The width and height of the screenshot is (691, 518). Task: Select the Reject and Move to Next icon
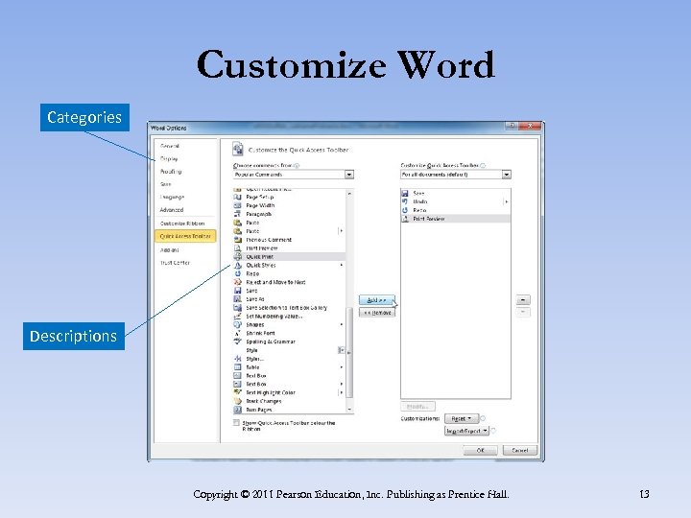238,282
